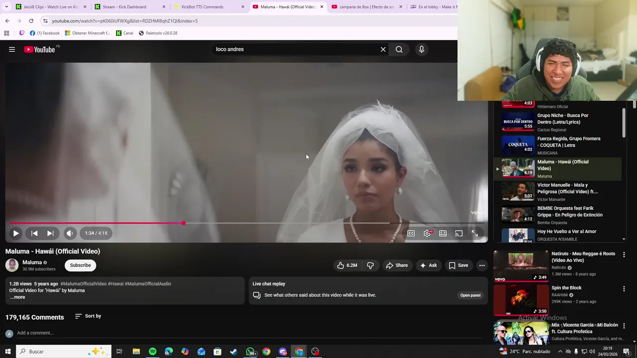Go back in browser history
Image resolution: width=637 pixels, height=358 pixels.
7,21
